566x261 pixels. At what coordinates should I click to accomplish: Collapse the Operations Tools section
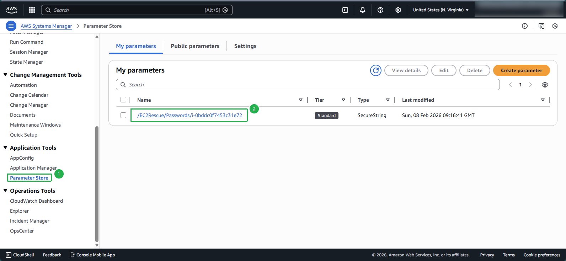5,191
